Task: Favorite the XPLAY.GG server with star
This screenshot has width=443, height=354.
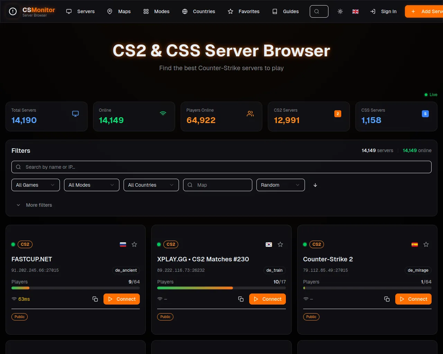Action: (x=280, y=244)
